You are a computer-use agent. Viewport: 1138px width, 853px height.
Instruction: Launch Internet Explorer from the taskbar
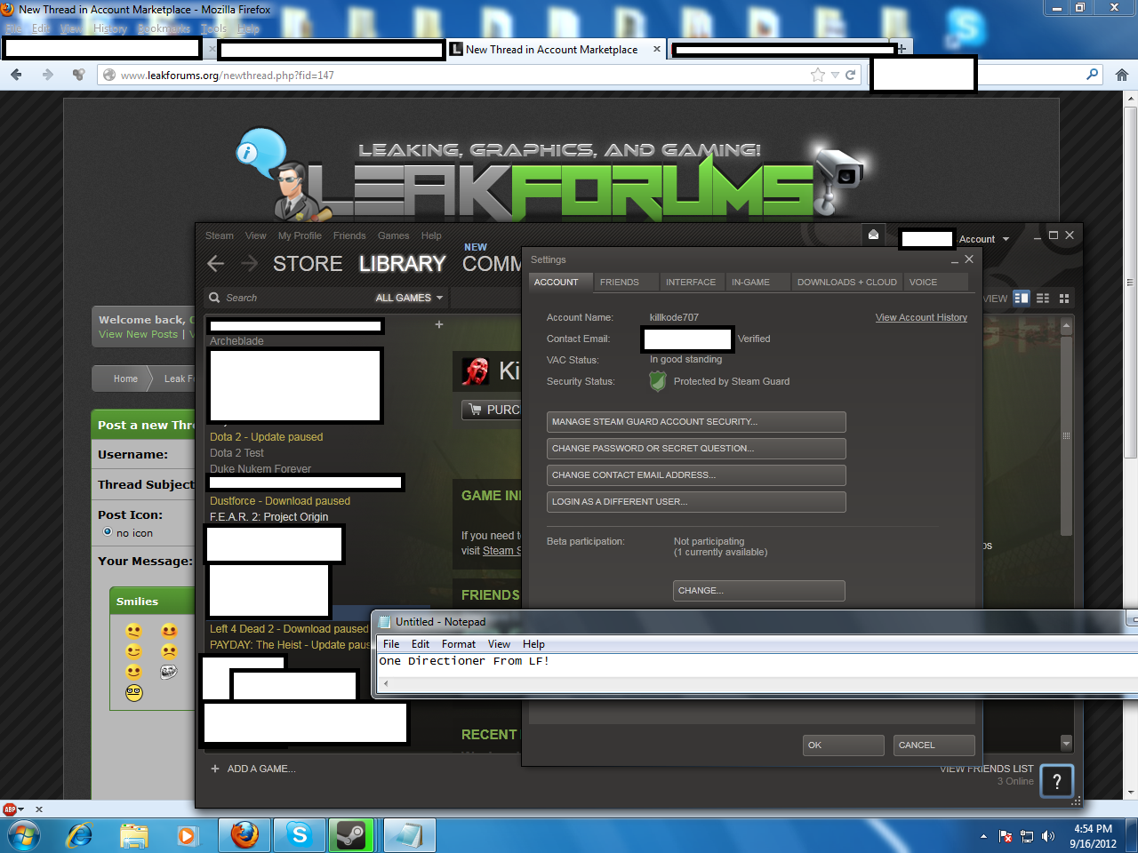pos(79,835)
